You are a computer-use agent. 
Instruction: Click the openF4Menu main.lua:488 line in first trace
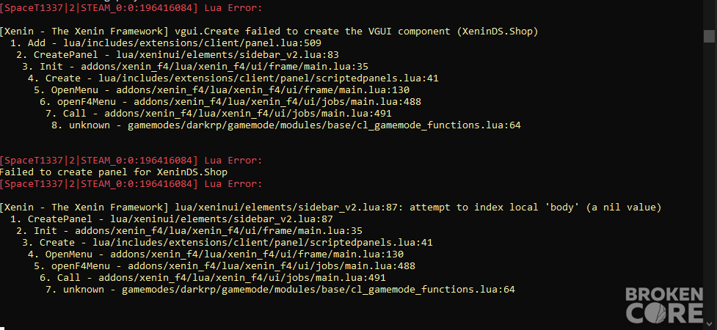coord(230,102)
